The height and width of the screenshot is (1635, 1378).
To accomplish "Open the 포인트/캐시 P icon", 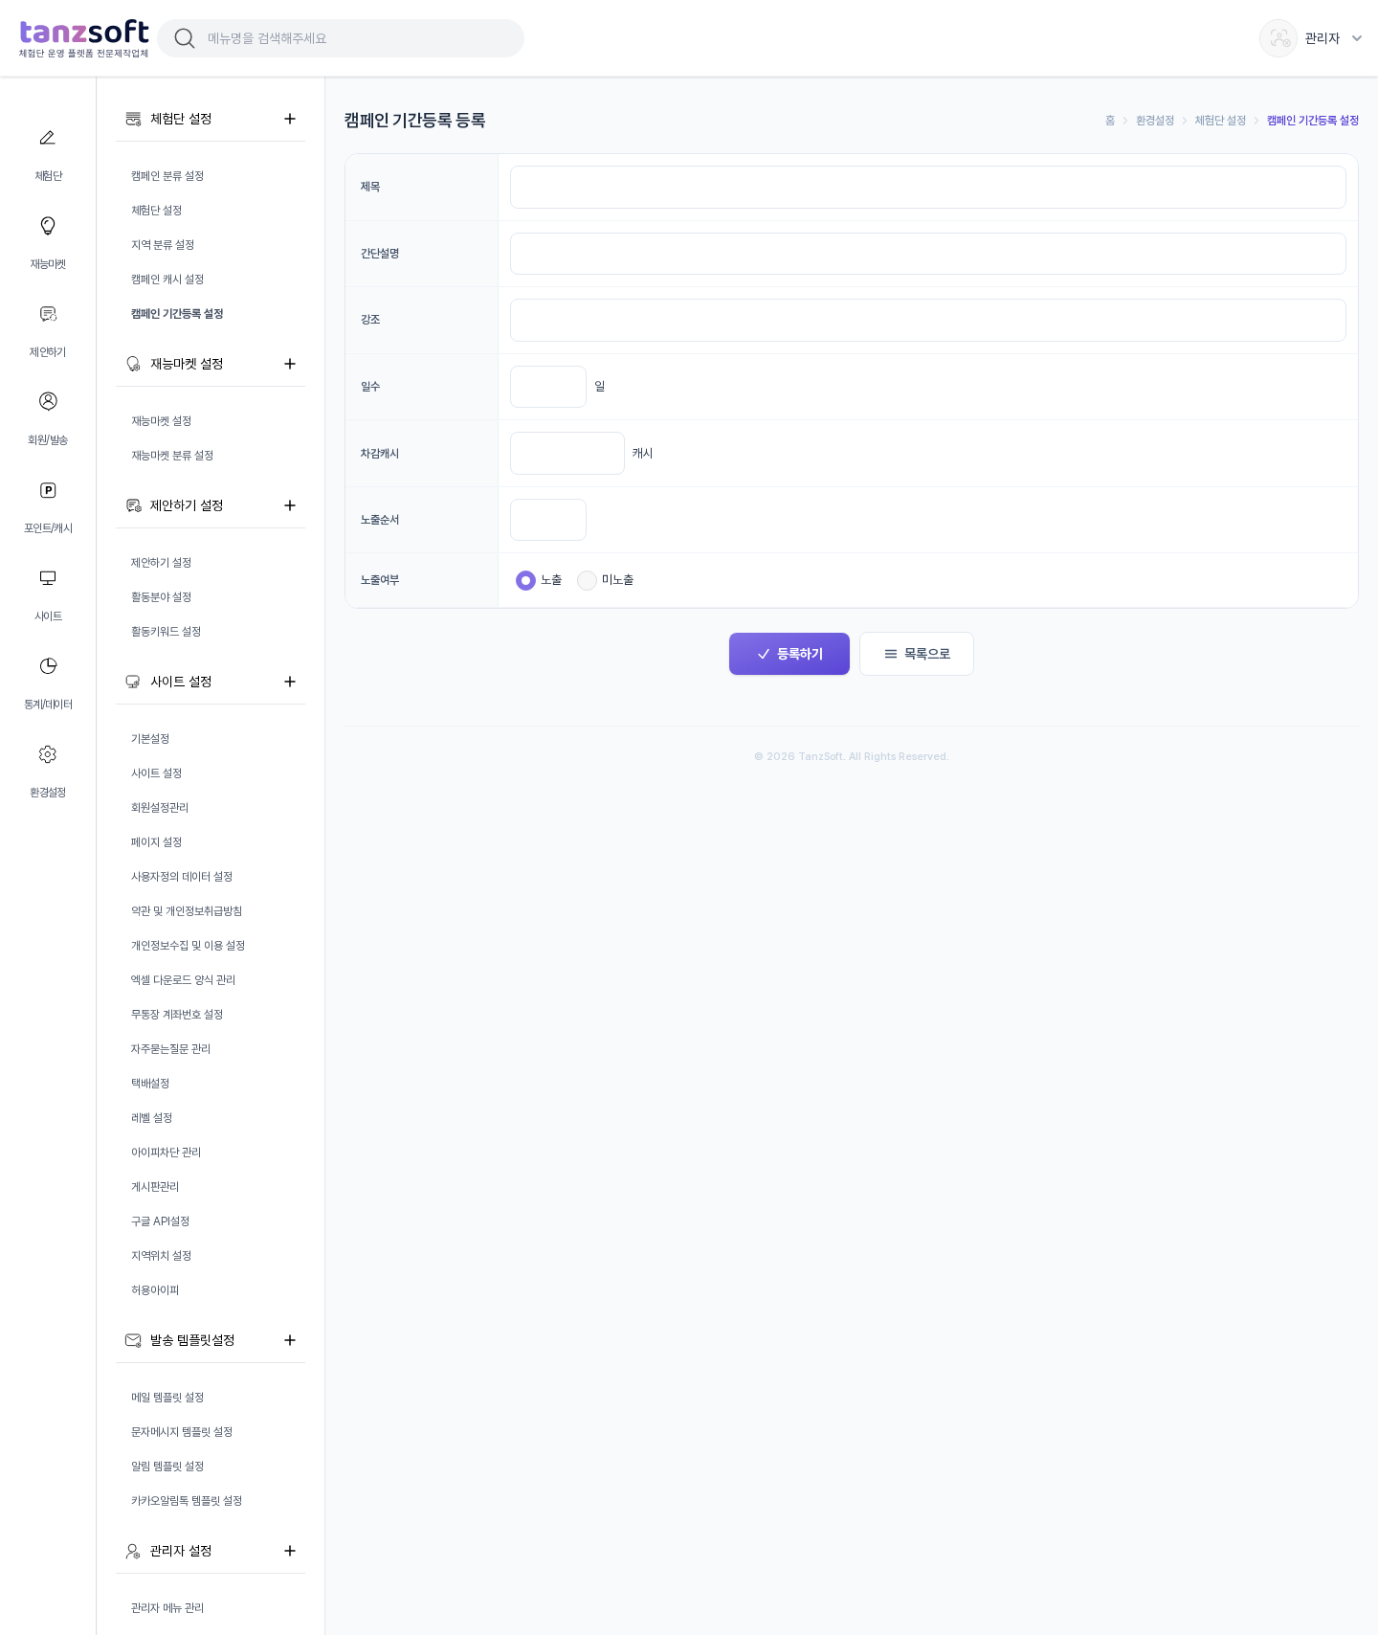I will (x=48, y=490).
